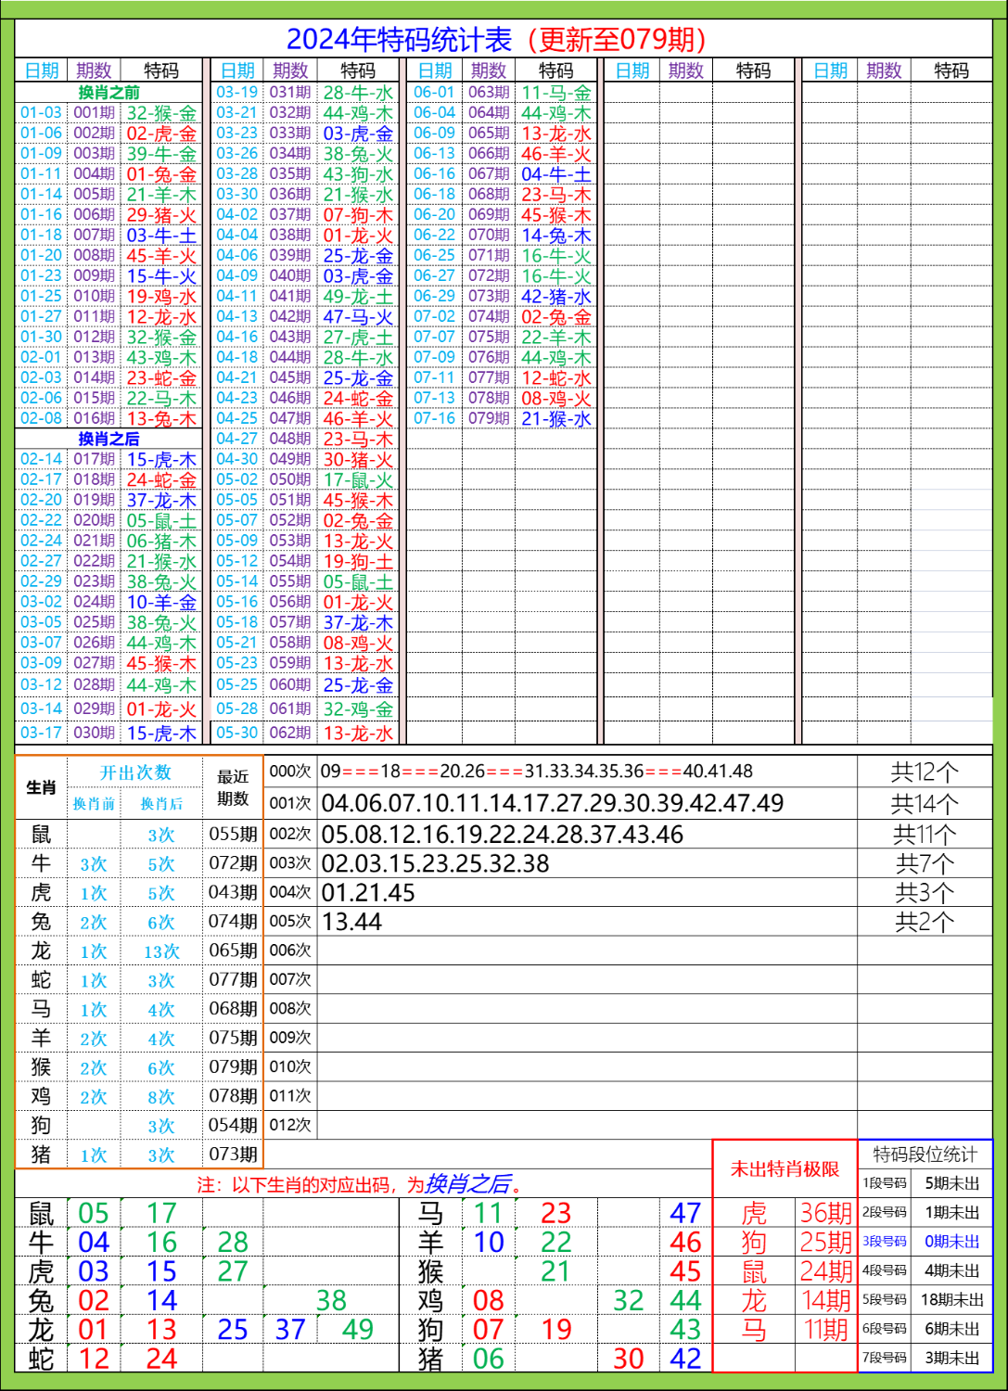1008x1391 pixels.
Task: Click the 01.21.45 numbers cell
Action: tap(368, 893)
